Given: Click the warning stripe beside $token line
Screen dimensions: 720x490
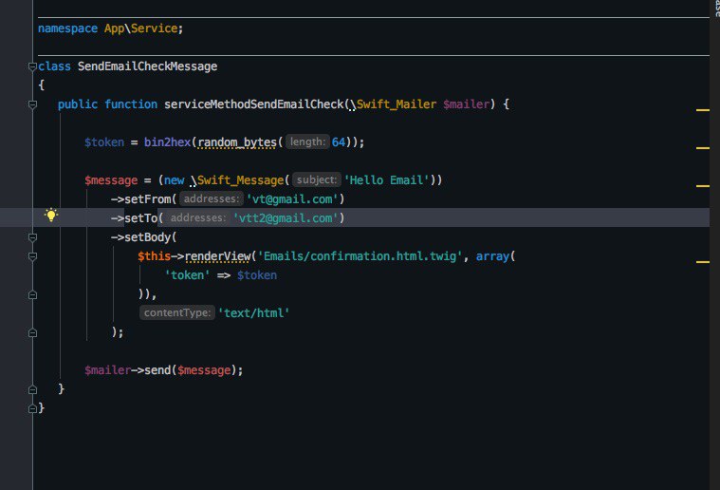Looking at the screenshot, I should click(x=703, y=148).
